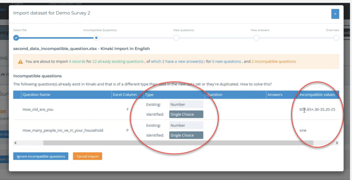The width and height of the screenshot is (352, 180).
Task: Jump to New questions step circle
Action: coord(176,38)
